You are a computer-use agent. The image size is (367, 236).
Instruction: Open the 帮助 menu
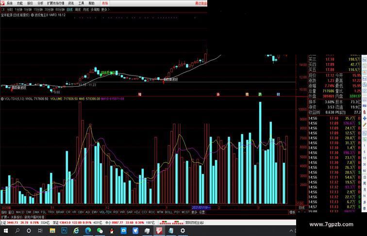92,3
